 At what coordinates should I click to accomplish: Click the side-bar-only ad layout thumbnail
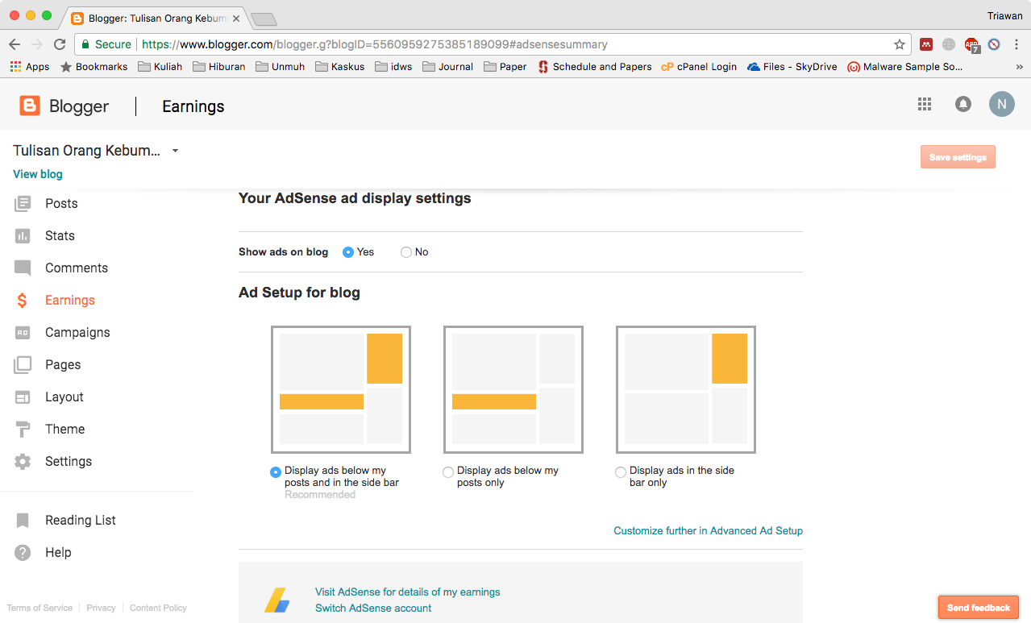[x=685, y=389]
